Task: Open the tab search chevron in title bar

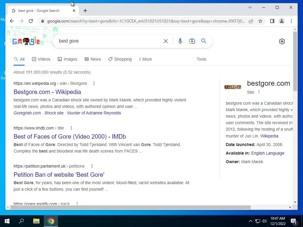Action: (250, 7)
